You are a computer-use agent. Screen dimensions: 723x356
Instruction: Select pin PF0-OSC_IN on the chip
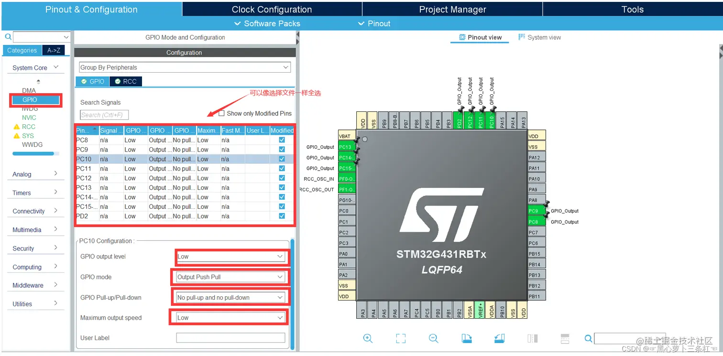pyautogui.click(x=347, y=179)
